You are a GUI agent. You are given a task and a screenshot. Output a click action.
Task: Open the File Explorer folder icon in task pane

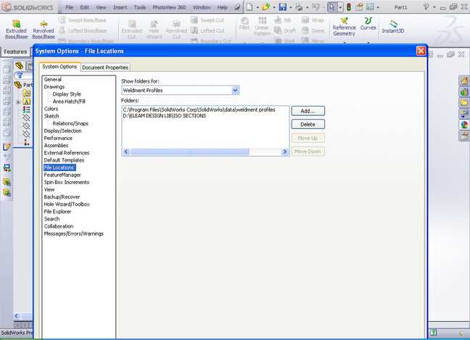coord(464,103)
